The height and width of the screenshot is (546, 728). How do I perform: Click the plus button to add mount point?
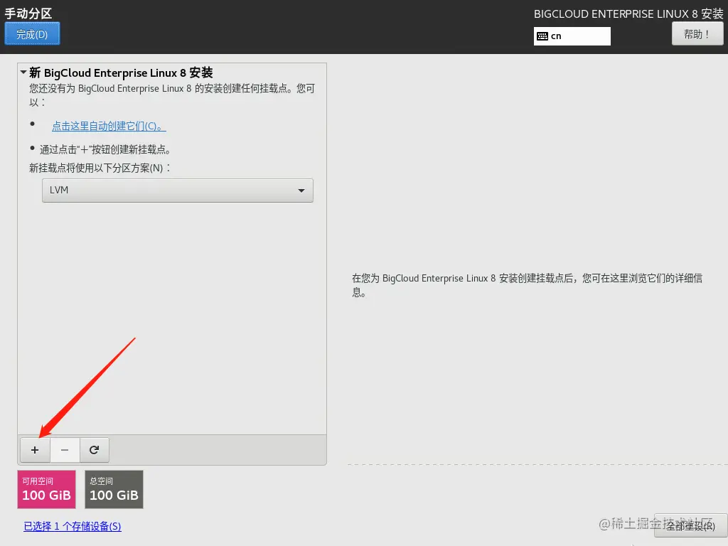click(x=35, y=450)
